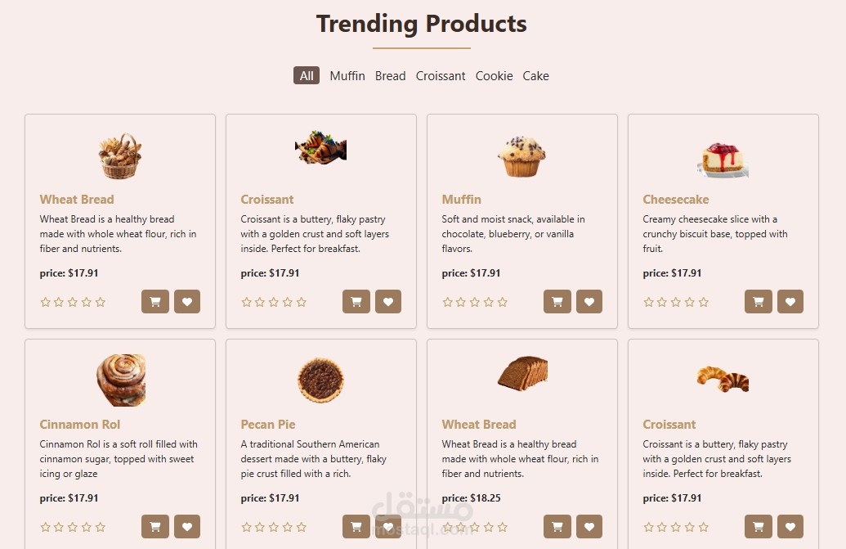846x549 pixels.
Task: Click the Muffin card's cart icon
Action: click(x=557, y=302)
